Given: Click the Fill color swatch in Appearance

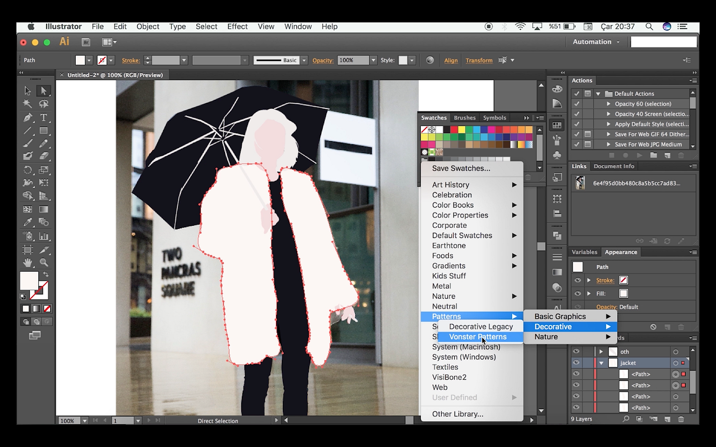Looking at the screenshot, I should tap(623, 293).
